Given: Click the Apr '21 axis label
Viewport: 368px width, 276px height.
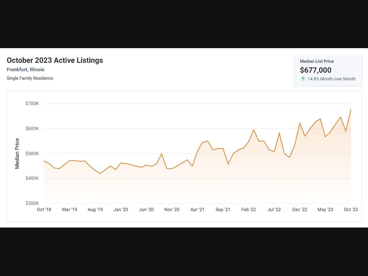Looking at the screenshot, I should [x=197, y=210].
